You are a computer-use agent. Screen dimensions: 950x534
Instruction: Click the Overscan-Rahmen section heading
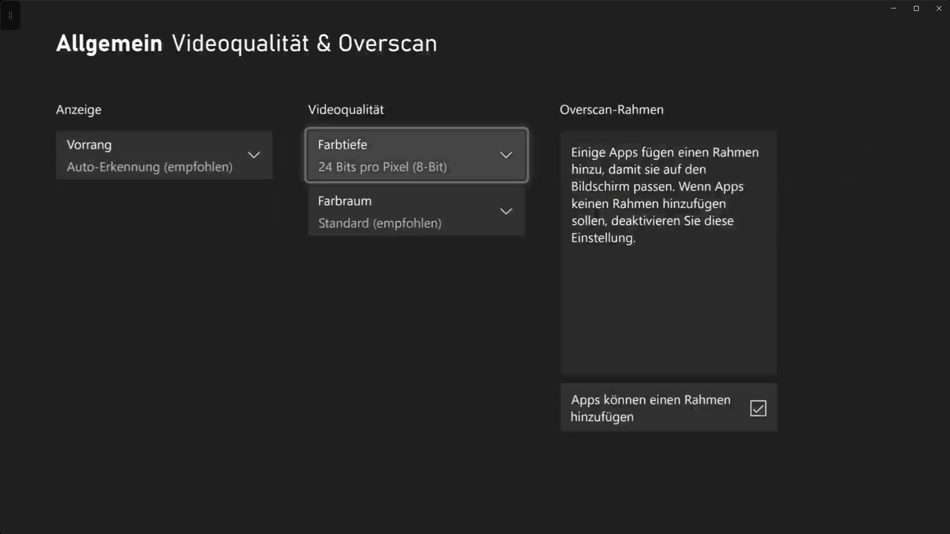pyautogui.click(x=611, y=110)
